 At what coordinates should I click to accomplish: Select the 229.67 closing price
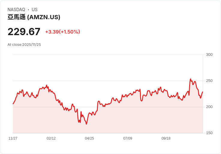[x=24, y=32]
